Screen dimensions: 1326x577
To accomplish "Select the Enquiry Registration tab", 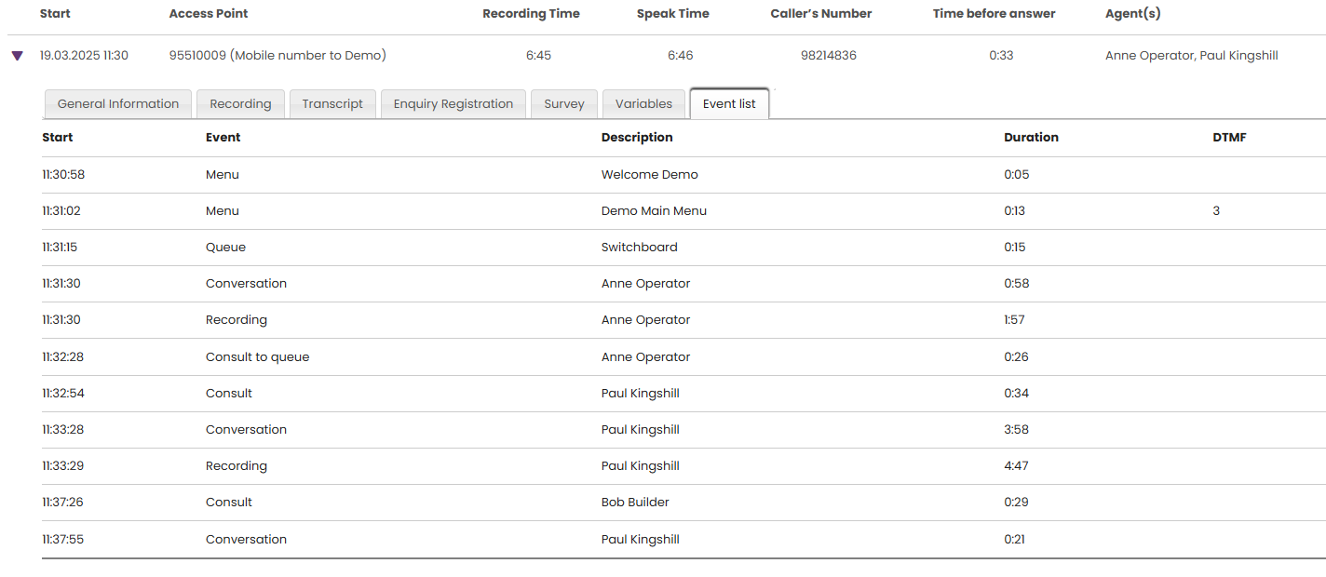I will tap(453, 104).
